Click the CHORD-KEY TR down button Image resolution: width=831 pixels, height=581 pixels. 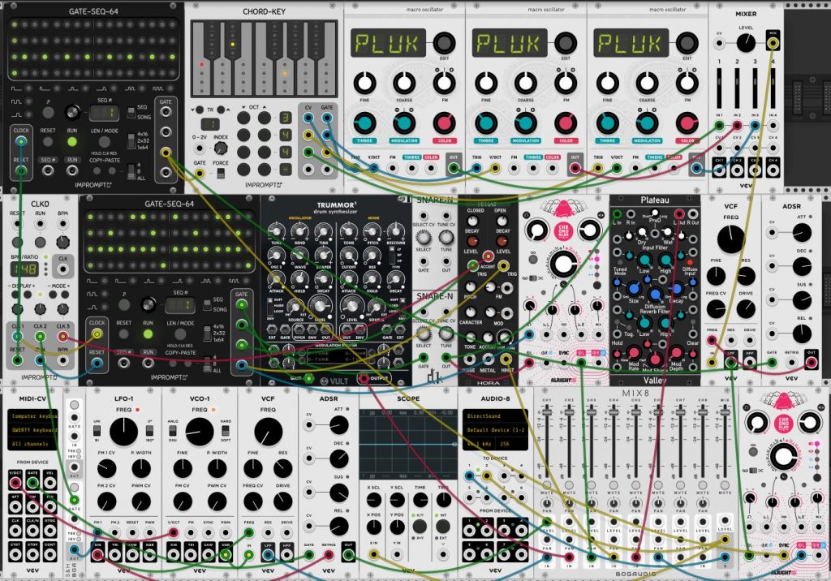[x=200, y=110]
